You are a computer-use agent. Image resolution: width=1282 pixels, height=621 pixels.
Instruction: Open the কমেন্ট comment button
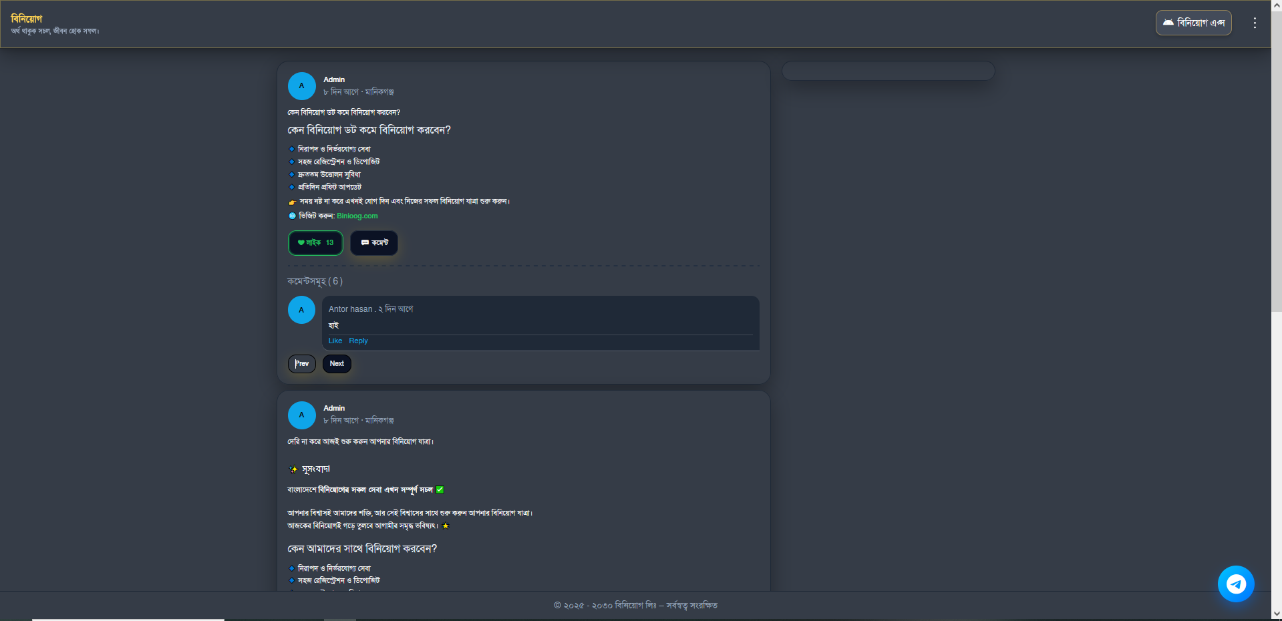pyautogui.click(x=374, y=243)
